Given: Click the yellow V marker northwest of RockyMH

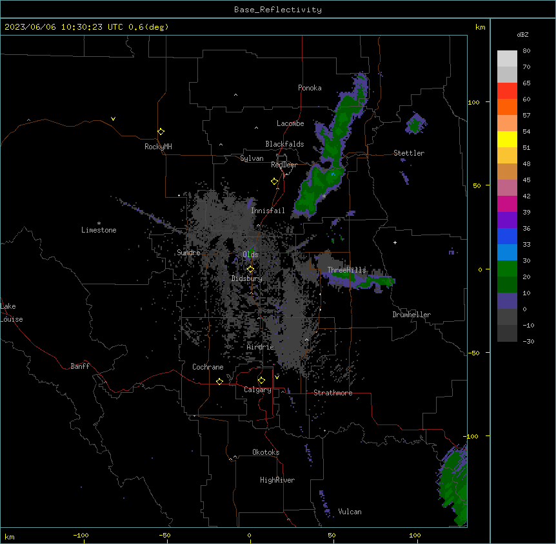Looking at the screenshot, I should click(x=113, y=119).
